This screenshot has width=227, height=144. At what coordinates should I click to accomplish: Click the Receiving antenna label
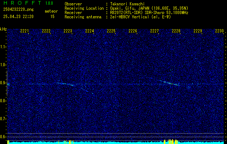(83, 17)
